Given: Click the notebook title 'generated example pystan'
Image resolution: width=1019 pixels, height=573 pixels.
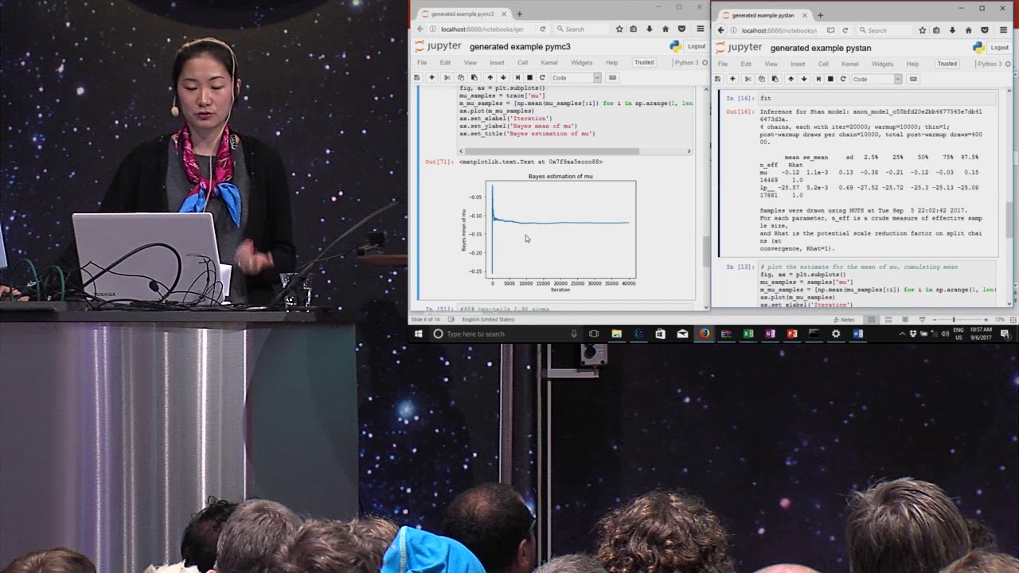Looking at the screenshot, I should coord(820,48).
